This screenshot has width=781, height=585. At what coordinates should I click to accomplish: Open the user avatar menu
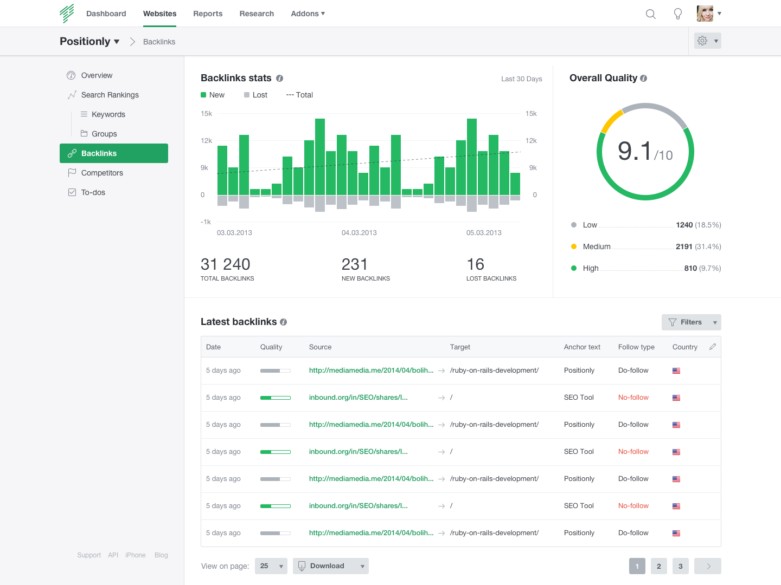[x=705, y=14]
